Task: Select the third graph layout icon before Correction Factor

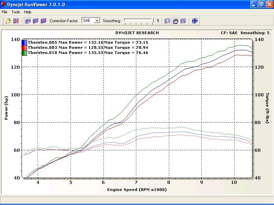Action: [43, 21]
